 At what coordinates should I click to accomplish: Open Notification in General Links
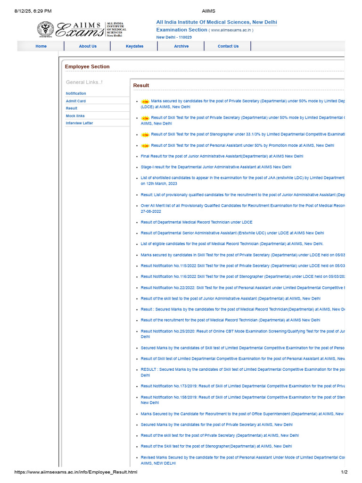[x=76, y=93]
